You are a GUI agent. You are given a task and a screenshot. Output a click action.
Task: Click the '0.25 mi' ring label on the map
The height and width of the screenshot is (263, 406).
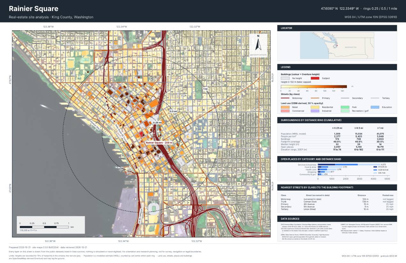[157, 122]
